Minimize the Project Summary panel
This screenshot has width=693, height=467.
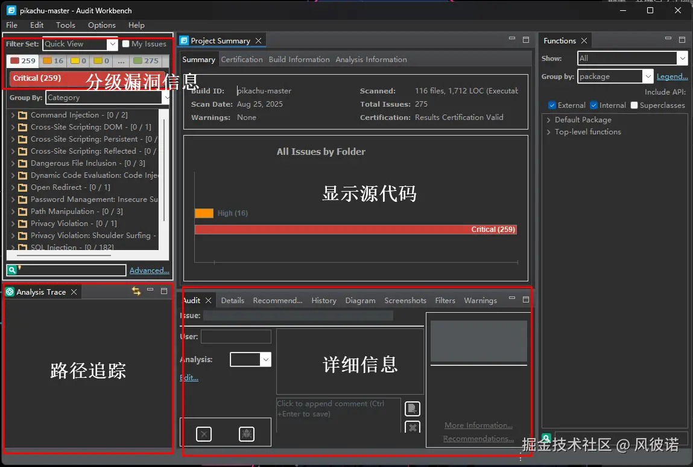[512, 39]
